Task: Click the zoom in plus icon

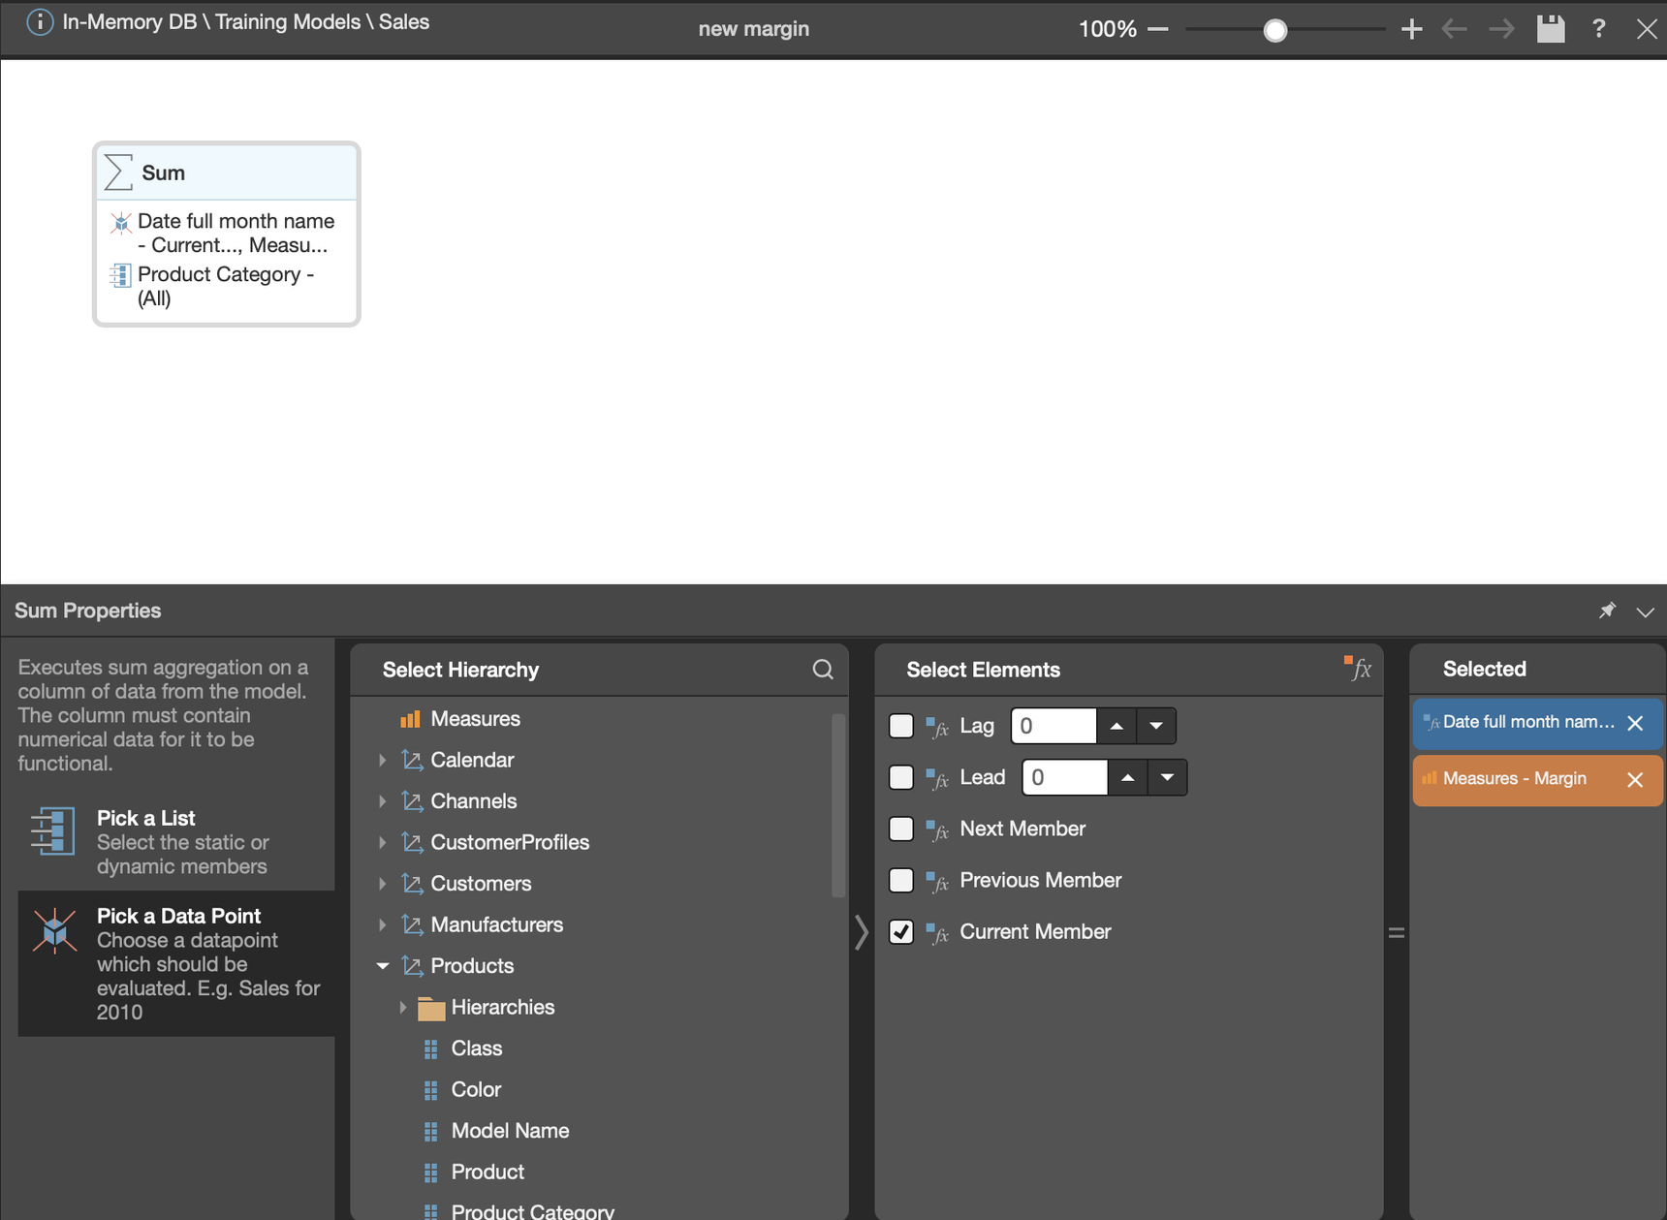Action: tap(1411, 30)
